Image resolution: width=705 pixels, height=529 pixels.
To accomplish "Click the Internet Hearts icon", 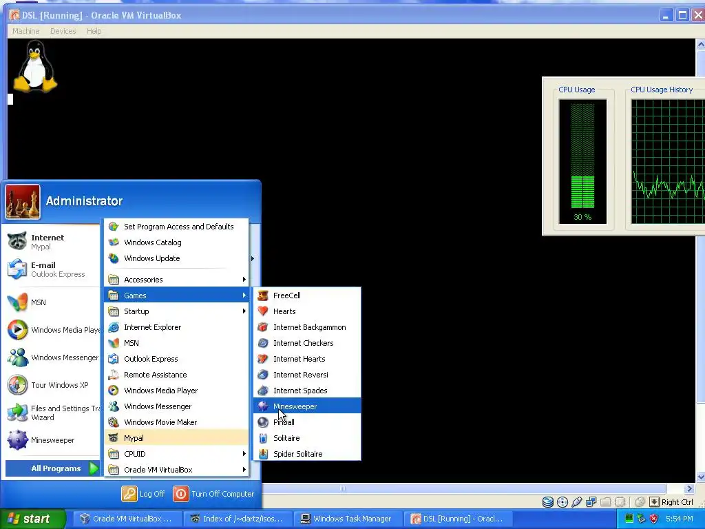I will [x=263, y=358].
